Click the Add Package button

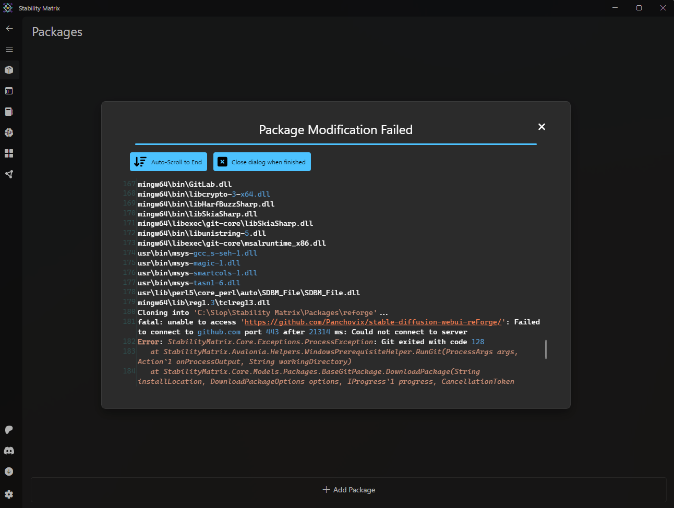[348, 490]
